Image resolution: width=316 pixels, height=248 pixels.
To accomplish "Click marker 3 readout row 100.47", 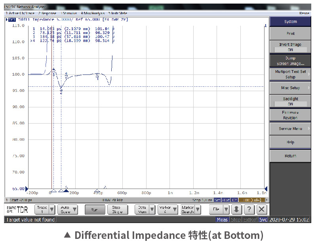I will coord(74,37).
